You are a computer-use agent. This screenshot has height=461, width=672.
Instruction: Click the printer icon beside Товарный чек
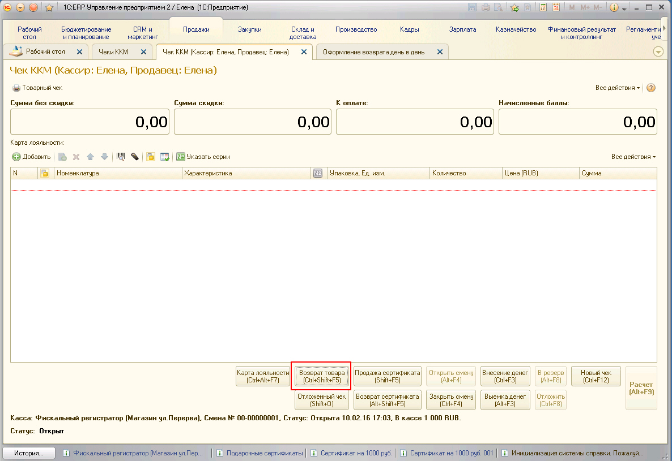click(16, 88)
